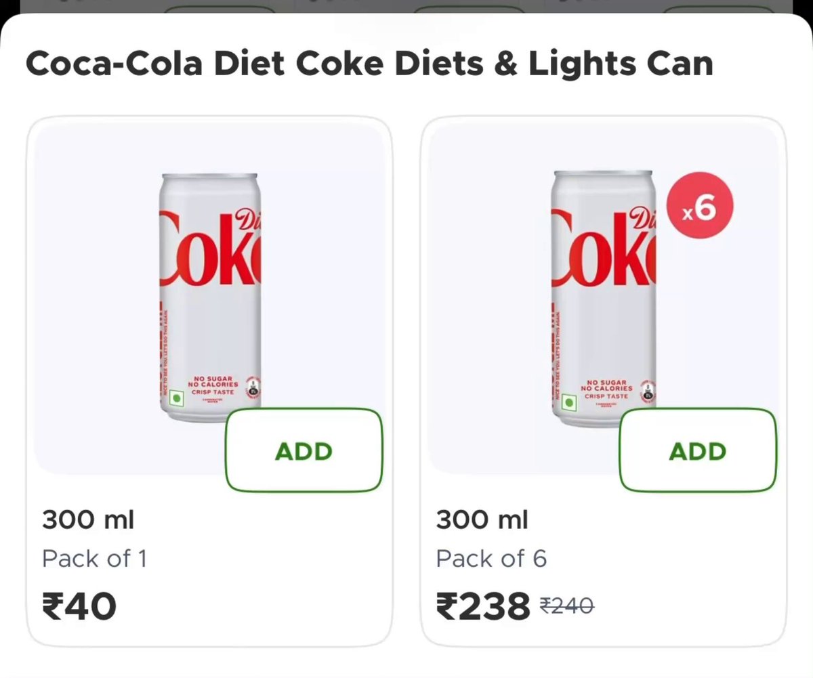The height and width of the screenshot is (678, 813).
Task: Add the Pack of 1 Diet Coke
Action: pos(304,450)
